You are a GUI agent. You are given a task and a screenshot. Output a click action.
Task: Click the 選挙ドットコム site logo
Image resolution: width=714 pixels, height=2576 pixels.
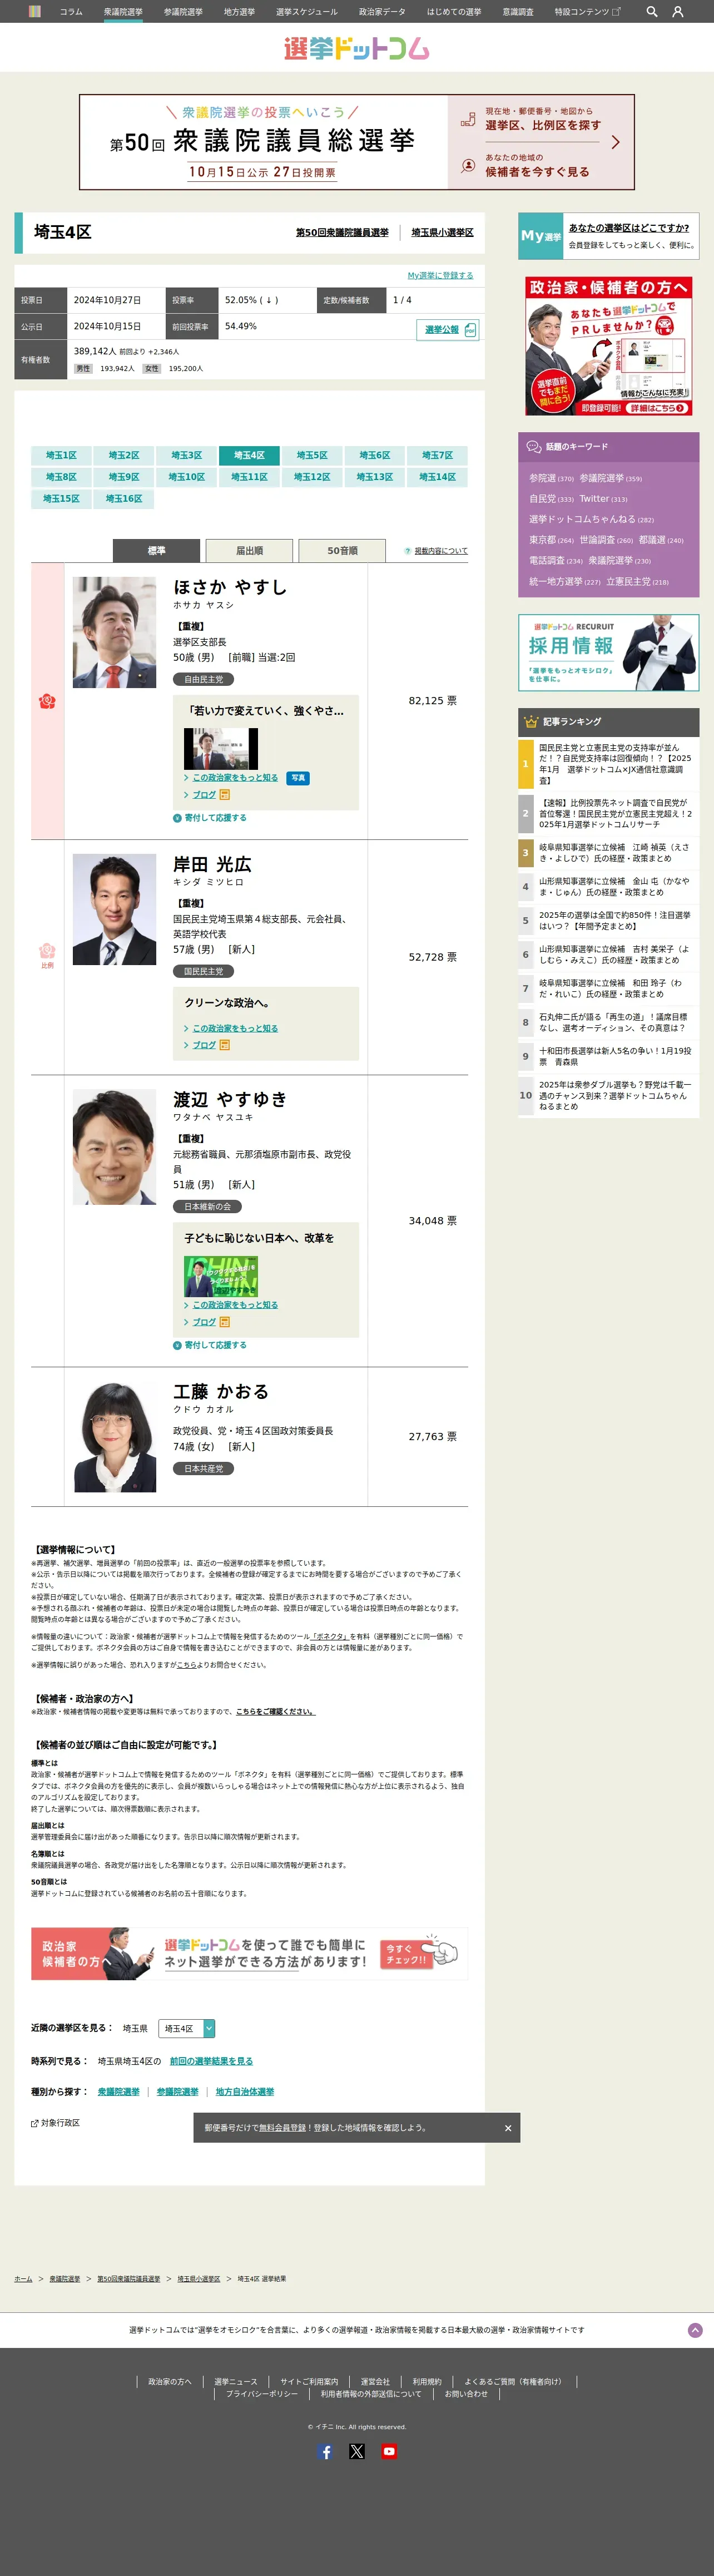(357, 48)
